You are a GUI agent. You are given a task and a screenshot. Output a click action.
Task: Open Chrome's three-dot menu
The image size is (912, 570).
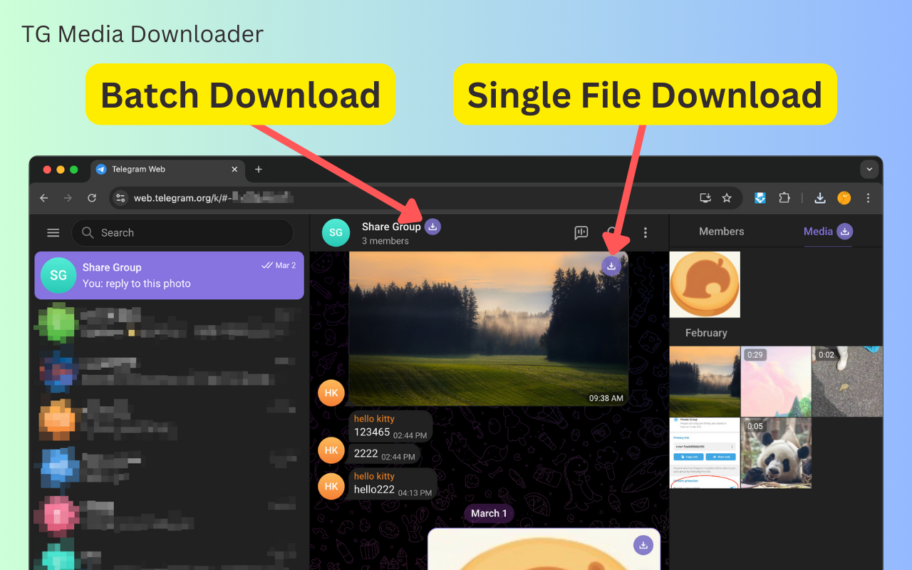tap(868, 198)
